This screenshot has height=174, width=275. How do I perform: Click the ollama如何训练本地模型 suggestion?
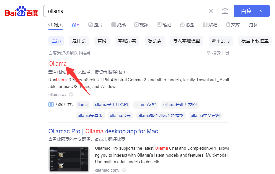(x=161, y=116)
